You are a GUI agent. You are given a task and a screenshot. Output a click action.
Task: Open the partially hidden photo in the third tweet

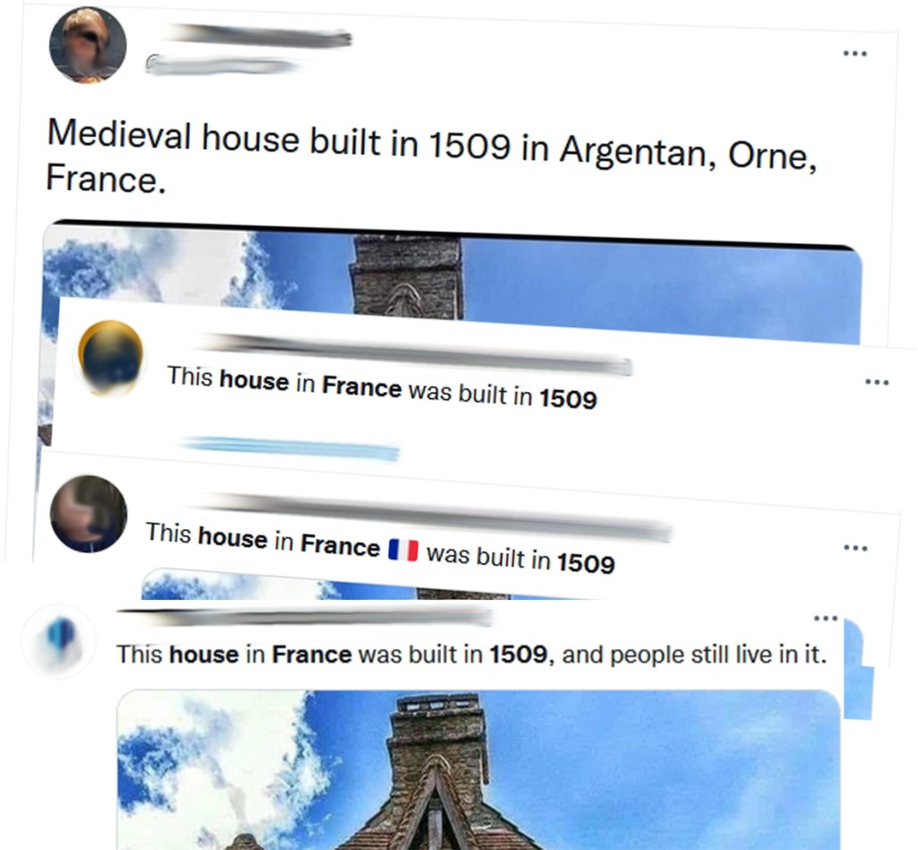375,584
